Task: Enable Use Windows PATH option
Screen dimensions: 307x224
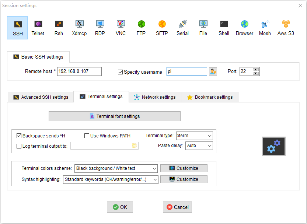Action: click(87, 136)
